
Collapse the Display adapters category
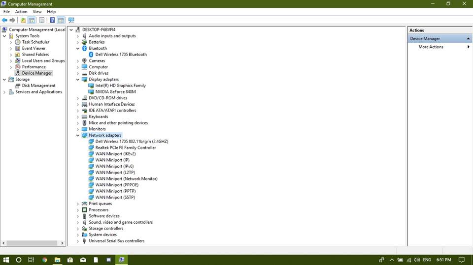[x=78, y=80]
